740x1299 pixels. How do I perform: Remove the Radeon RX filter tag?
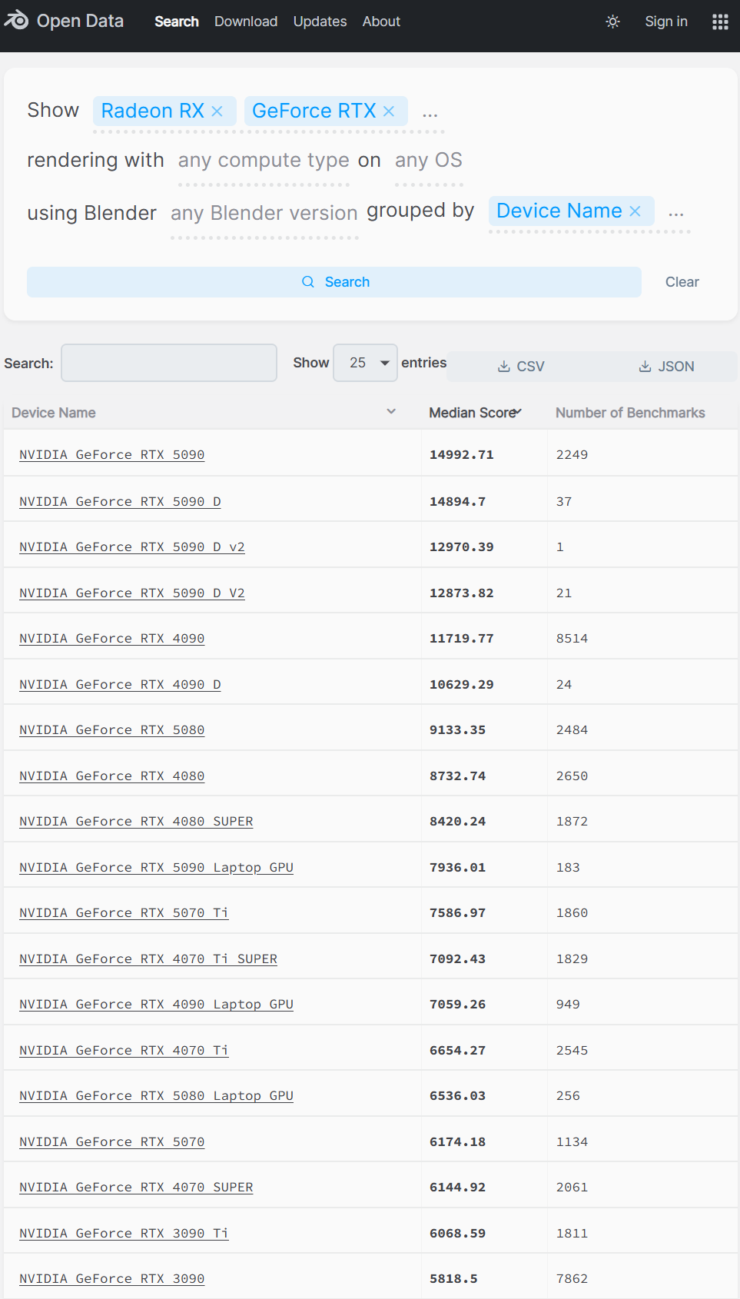click(x=217, y=111)
